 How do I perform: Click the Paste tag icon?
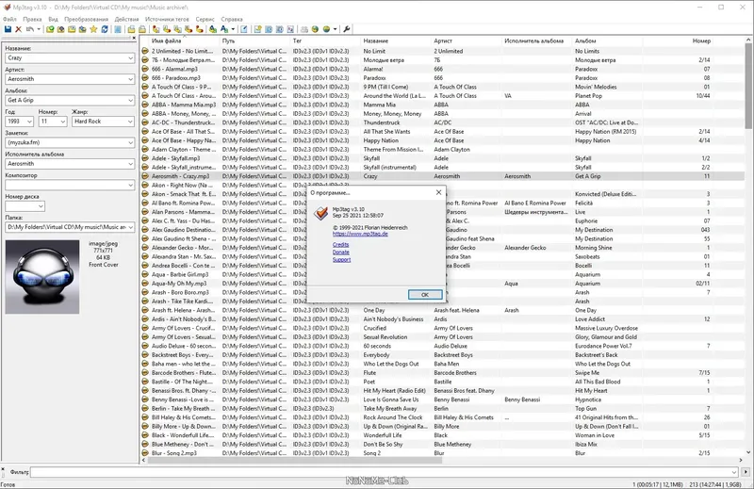142,29
